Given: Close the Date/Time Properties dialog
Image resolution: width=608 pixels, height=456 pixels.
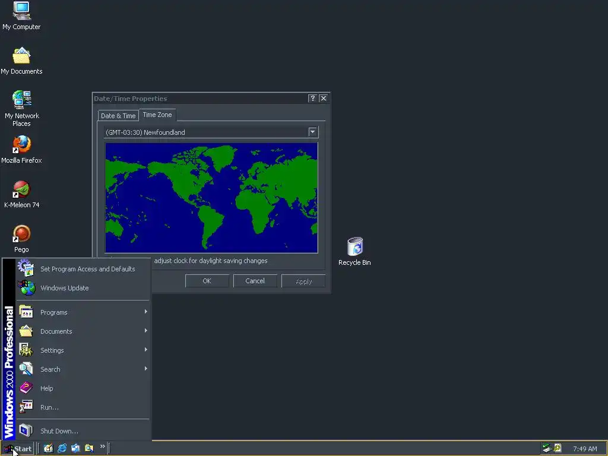Looking at the screenshot, I should pos(324,99).
